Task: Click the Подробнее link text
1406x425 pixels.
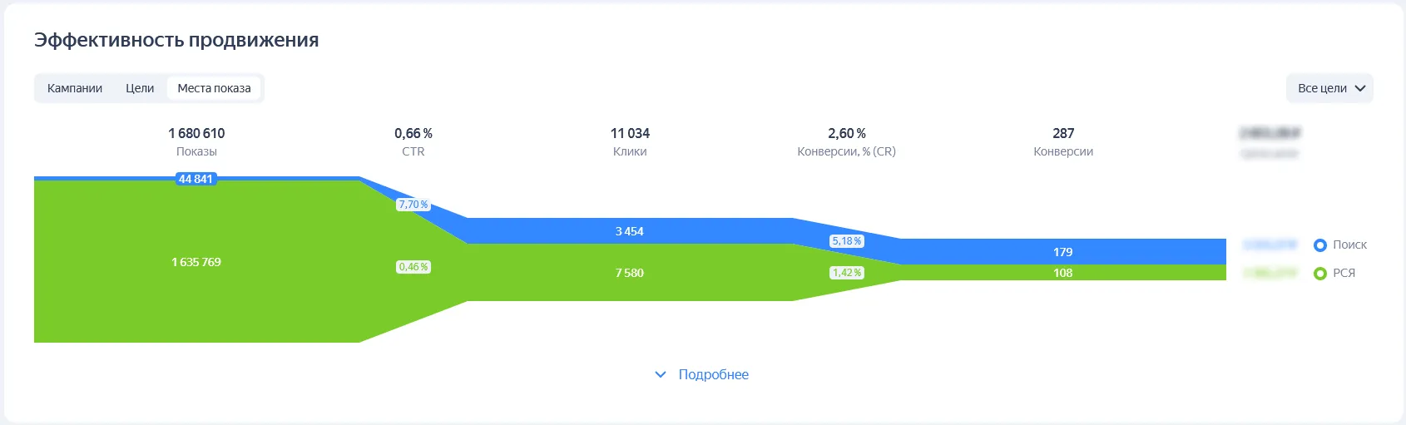Action: tap(714, 375)
